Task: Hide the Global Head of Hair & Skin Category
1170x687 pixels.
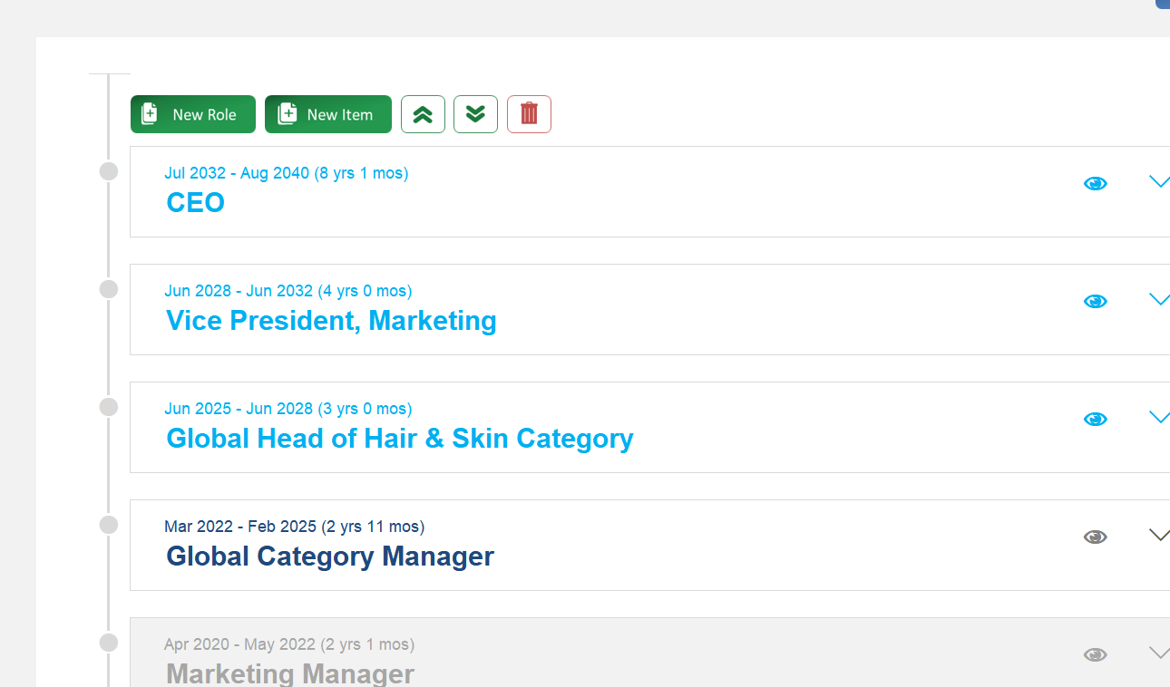Action: (1096, 418)
